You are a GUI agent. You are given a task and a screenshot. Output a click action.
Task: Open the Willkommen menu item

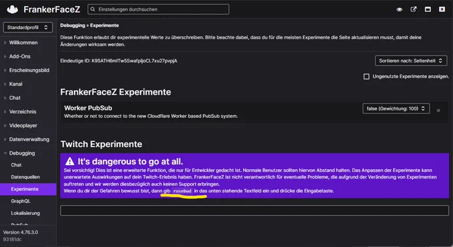pyautogui.click(x=23, y=43)
